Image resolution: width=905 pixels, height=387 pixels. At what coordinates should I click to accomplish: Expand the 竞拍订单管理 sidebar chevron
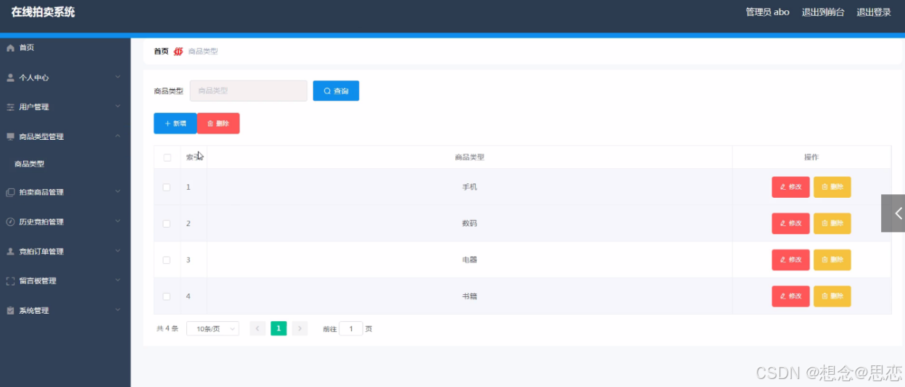117,251
